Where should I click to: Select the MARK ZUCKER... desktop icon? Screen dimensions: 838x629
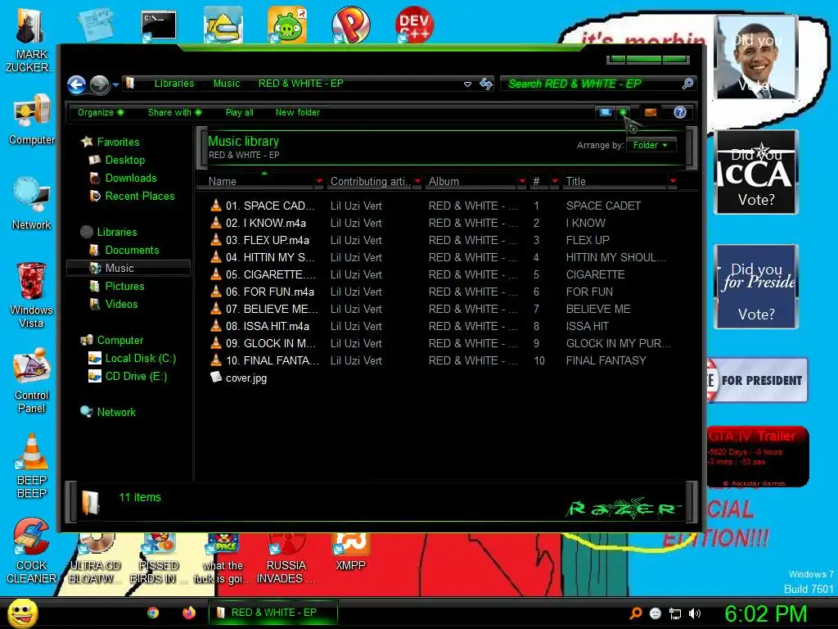[29, 38]
